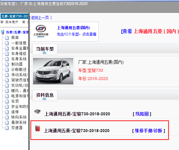Click the page icon beside 悬架系统

click(x=7, y=123)
